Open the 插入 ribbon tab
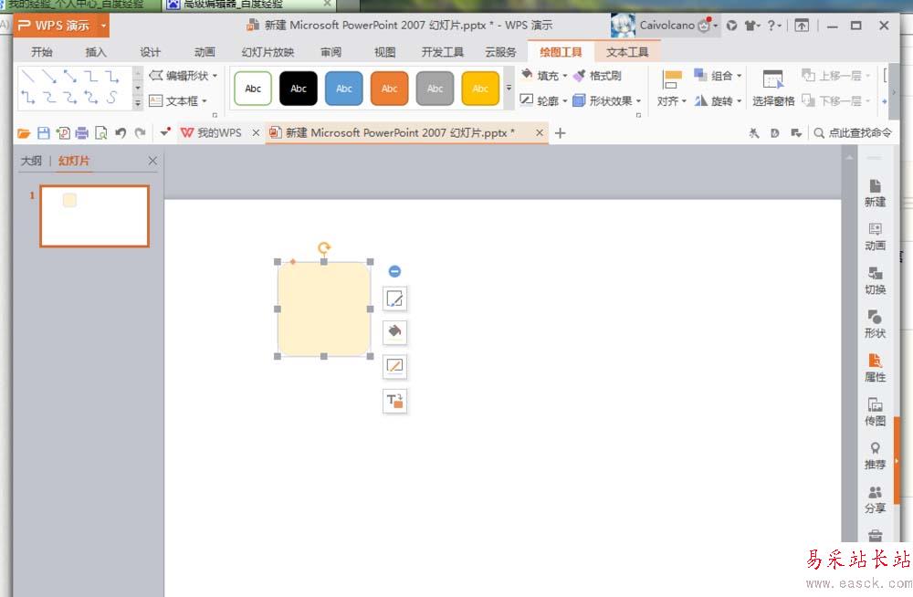The height and width of the screenshot is (597, 913). pyautogui.click(x=96, y=52)
